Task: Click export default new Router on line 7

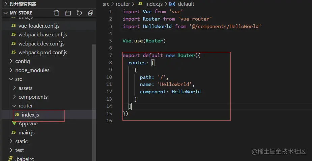Action: pos(159,55)
